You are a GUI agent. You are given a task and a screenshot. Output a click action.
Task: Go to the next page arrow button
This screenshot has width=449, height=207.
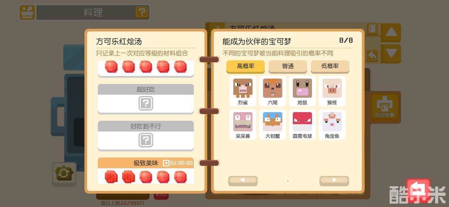click(334, 180)
